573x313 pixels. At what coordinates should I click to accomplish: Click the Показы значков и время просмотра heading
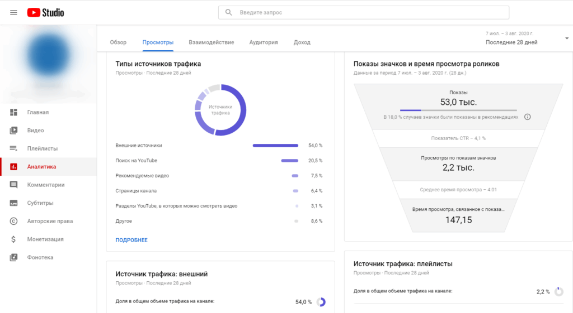click(x=426, y=64)
